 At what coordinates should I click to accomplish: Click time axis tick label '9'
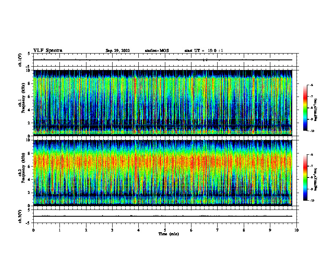[270, 230]
